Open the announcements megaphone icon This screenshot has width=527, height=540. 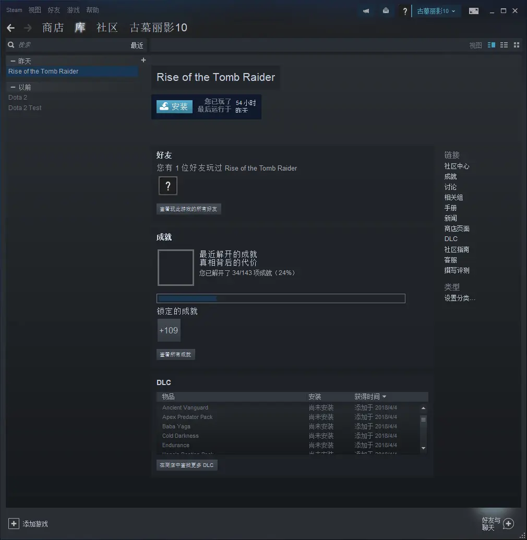coord(366,11)
